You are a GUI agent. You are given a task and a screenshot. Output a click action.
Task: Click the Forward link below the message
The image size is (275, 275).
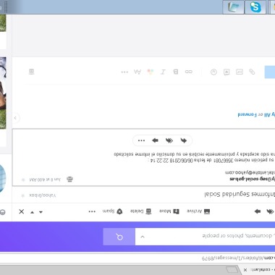click(x=247, y=114)
